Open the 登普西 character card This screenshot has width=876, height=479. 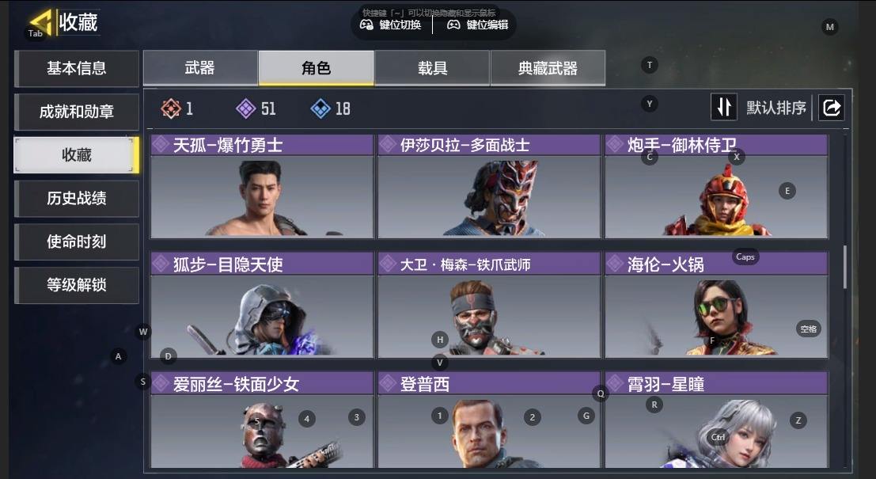coord(489,420)
